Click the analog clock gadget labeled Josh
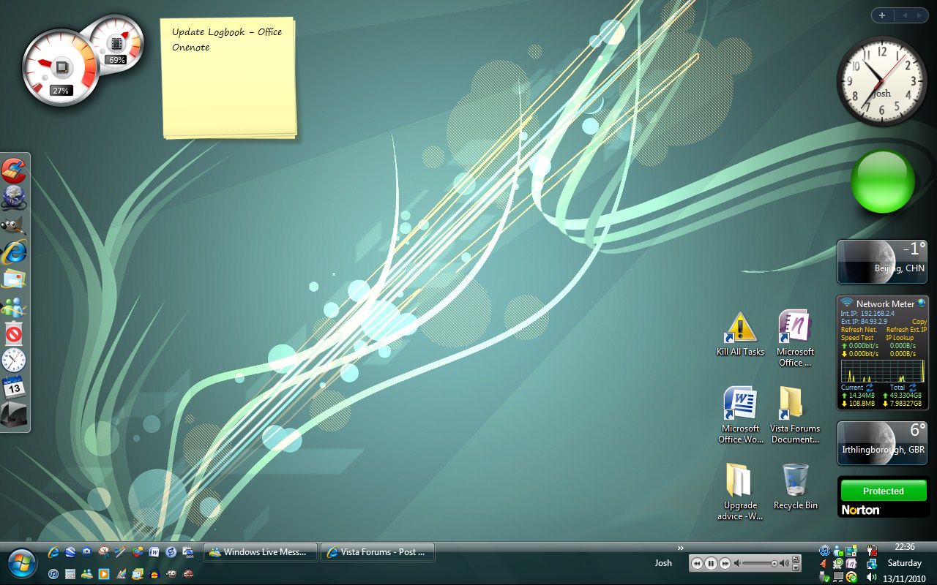This screenshot has width=937, height=585. [882, 81]
